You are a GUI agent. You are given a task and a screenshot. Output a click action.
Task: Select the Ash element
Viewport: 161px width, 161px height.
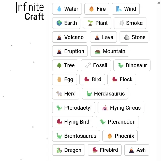tap(137, 150)
